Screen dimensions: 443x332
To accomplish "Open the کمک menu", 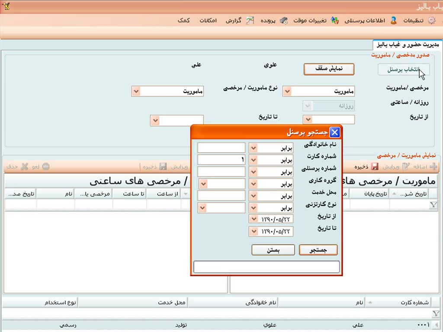I will (184, 20).
